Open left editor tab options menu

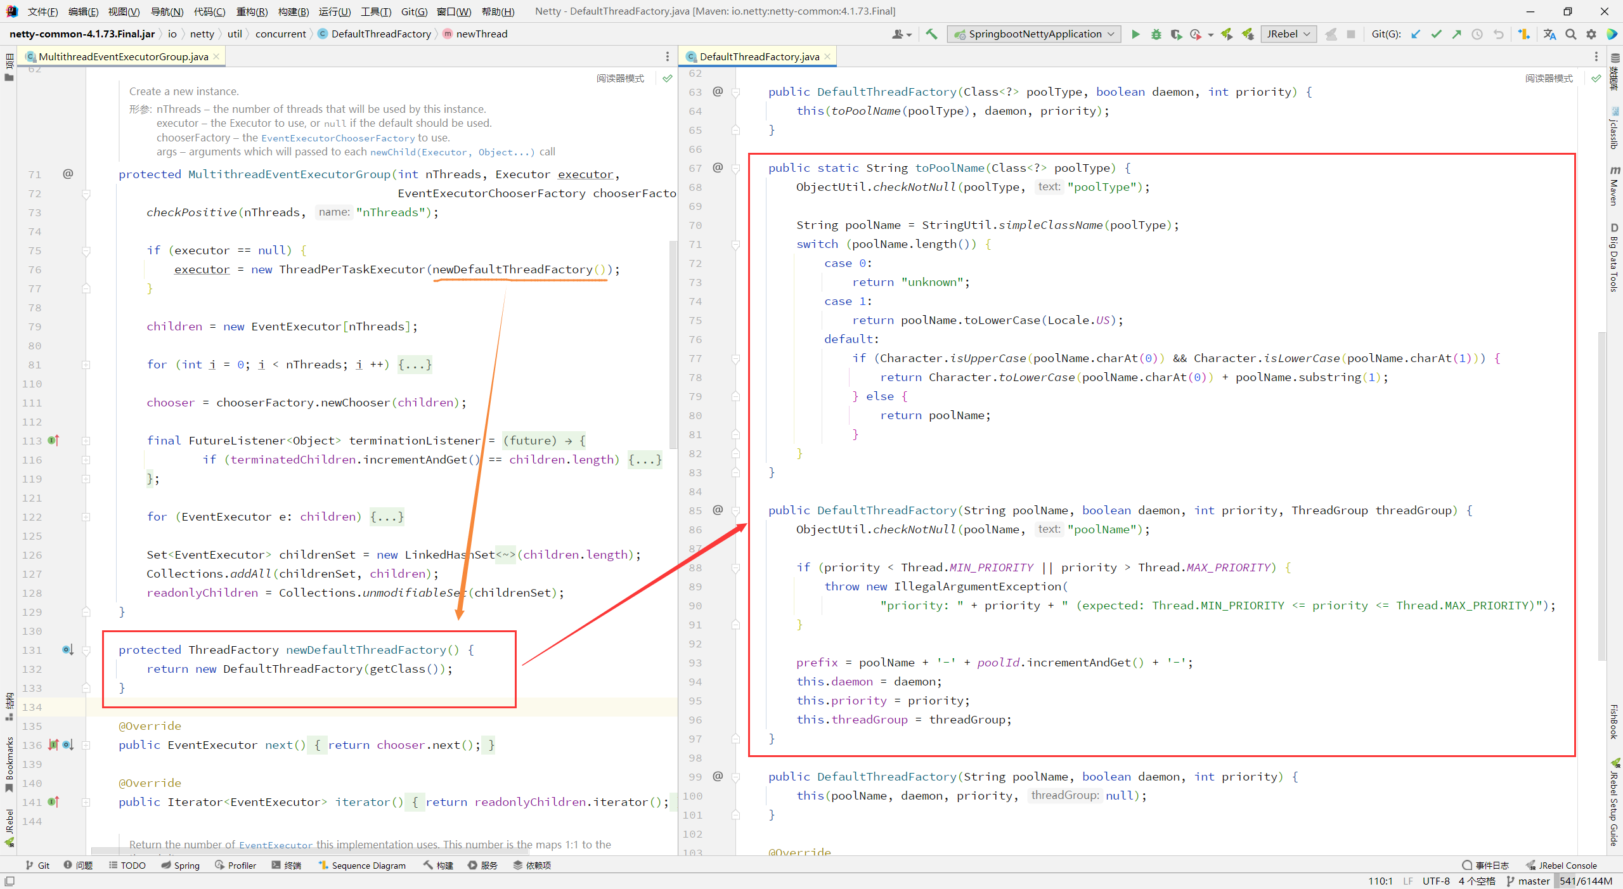click(x=667, y=56)
